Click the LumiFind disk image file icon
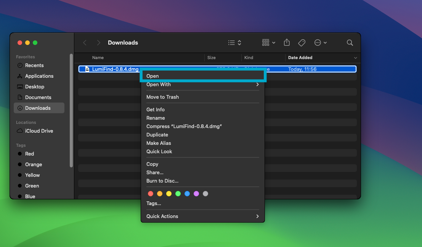Viewport: 422px width, 247px height. pos(87,69)
